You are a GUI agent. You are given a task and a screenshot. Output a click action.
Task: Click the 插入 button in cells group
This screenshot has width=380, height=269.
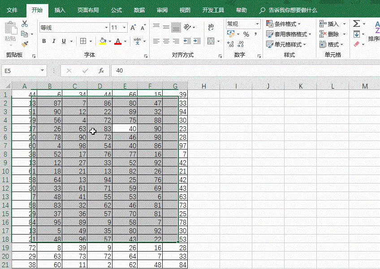pos(332,24)
